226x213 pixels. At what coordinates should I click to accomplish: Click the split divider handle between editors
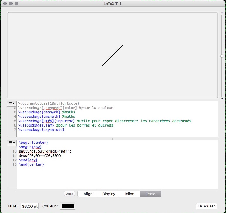point(113,138)
